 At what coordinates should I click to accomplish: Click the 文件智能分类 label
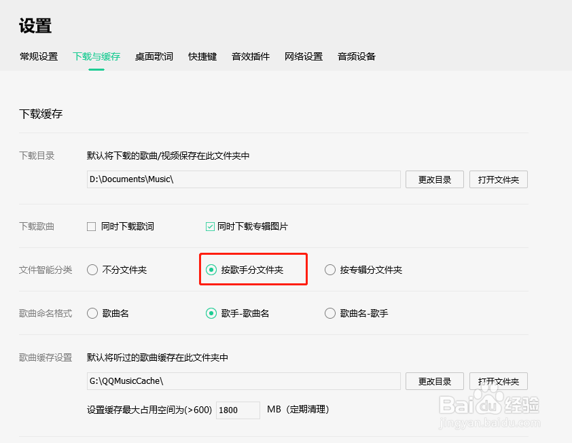(x=46, y=270)
